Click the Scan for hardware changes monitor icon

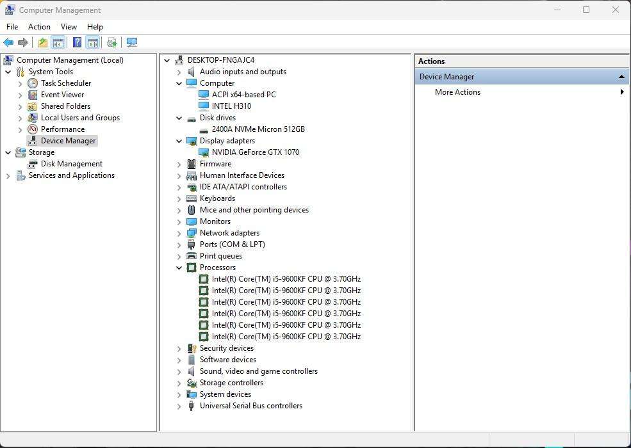coord(132,43)
